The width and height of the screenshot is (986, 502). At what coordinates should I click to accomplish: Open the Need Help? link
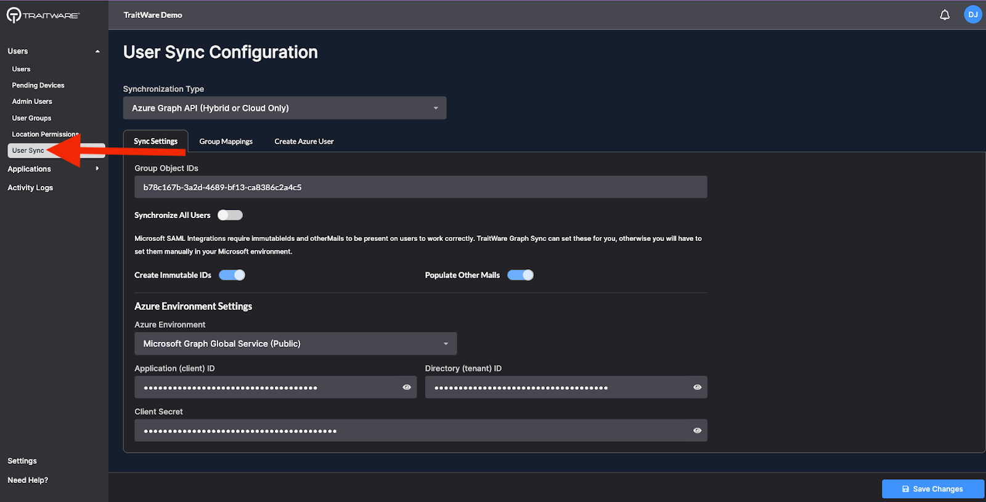(28, 480)
